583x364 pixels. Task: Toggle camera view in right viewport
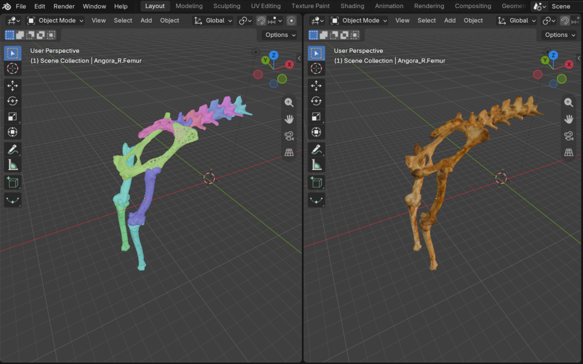569,135
